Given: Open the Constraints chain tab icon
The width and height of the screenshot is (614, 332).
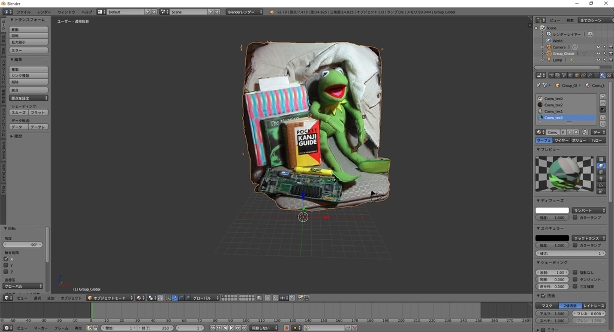Looking at the screenshot, I should 583,75.
